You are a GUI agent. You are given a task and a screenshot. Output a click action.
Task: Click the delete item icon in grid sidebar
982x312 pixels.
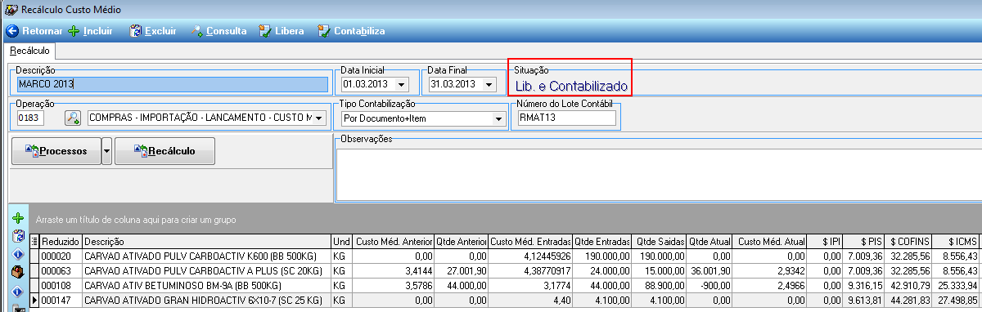point(18,236)
